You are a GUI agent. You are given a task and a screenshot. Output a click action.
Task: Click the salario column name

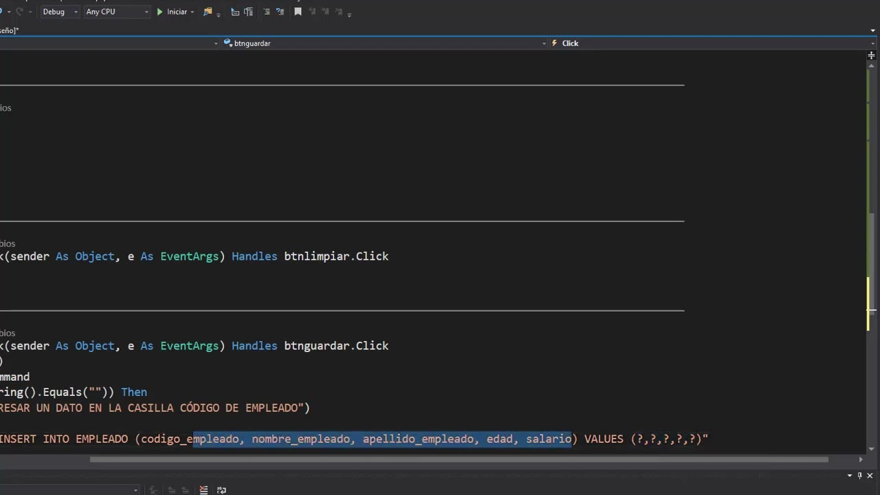click(x=549, y=439)
